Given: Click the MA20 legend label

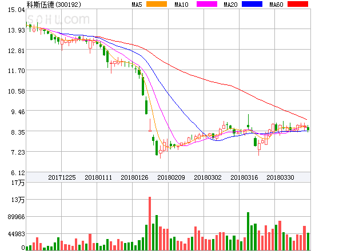Looking at the screenshot, I should point(230,5).
